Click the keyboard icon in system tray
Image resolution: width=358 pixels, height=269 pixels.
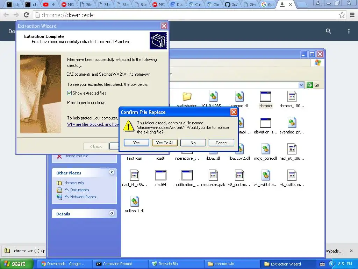pyautogui.click(x=322, y=264)
